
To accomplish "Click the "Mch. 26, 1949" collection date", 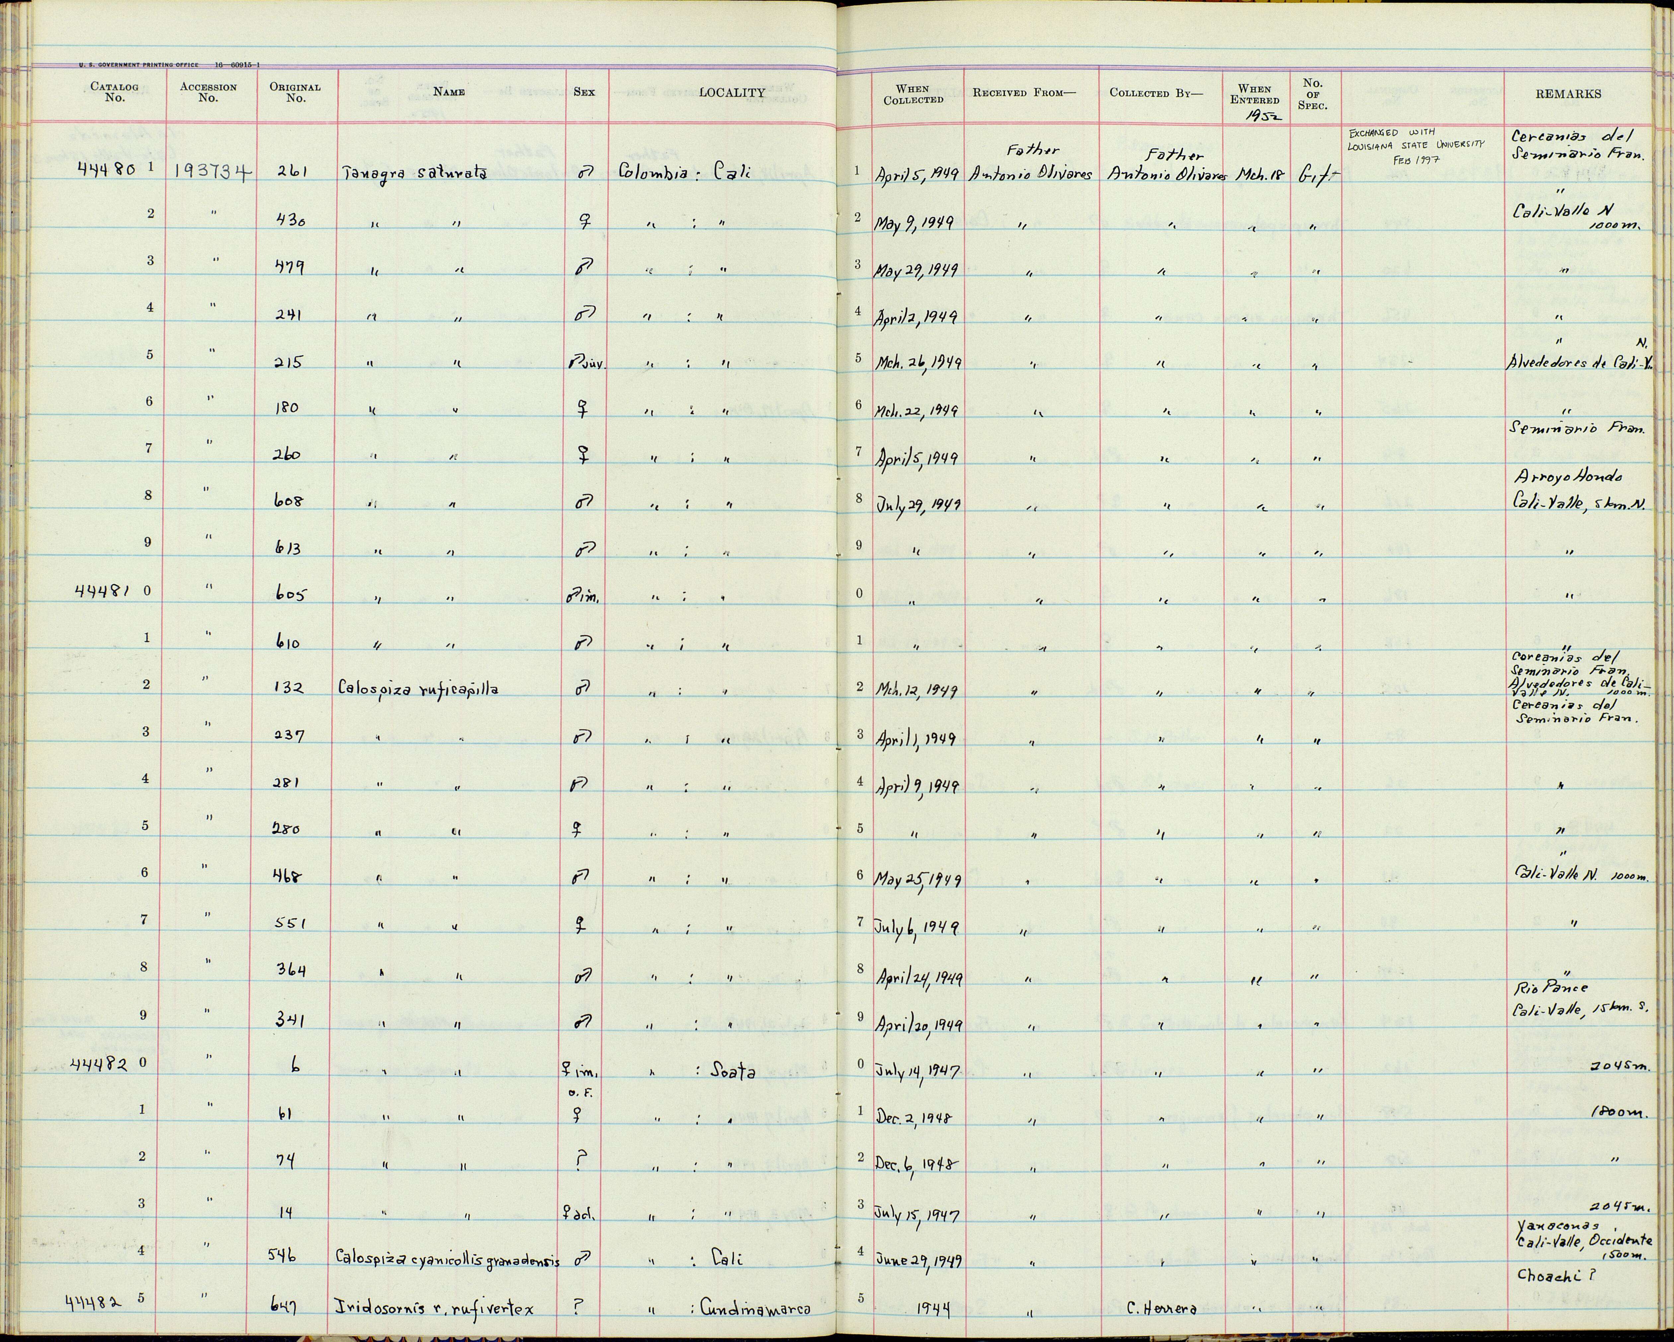I will pos(918,363).
